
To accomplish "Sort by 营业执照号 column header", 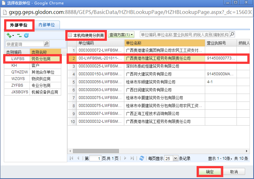I will point(221,43).
